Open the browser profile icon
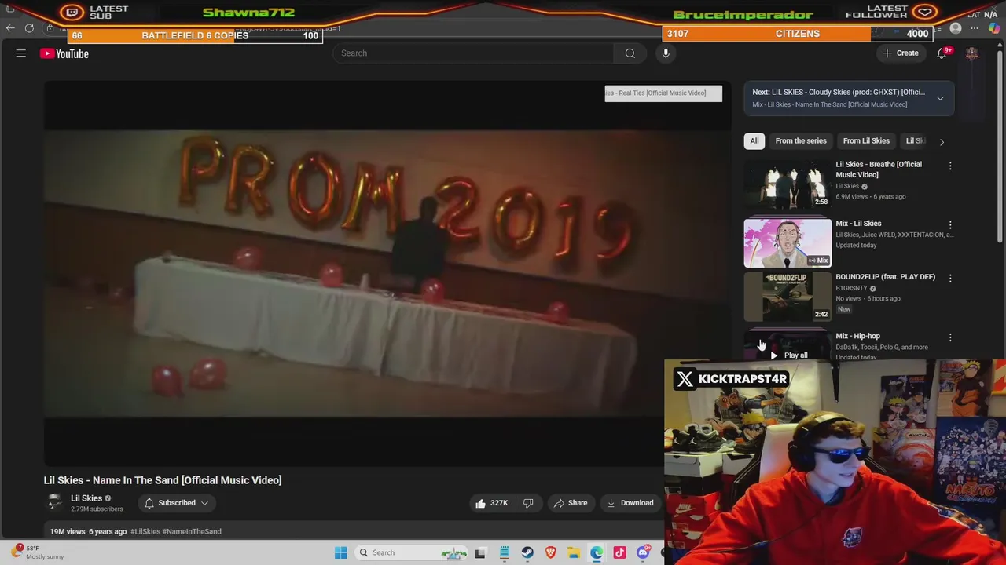 tap(956, 28)
